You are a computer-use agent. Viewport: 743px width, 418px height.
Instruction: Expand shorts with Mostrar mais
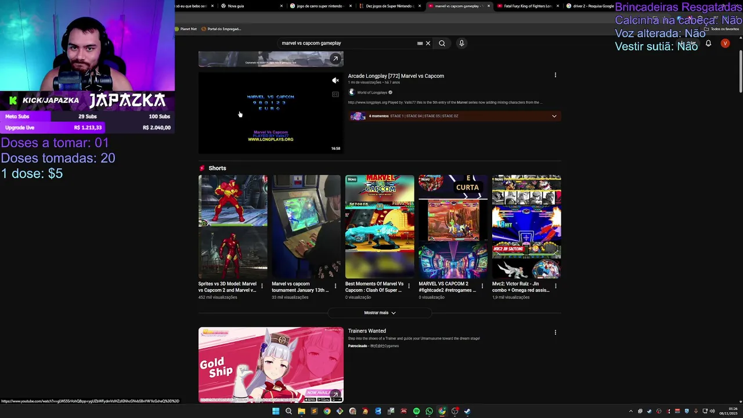click(x=380, y=312)
